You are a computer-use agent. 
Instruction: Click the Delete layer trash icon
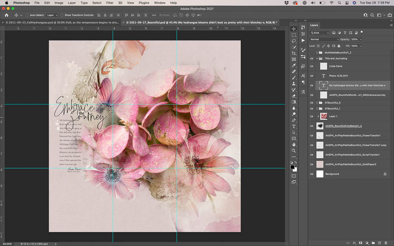(386, 243)
